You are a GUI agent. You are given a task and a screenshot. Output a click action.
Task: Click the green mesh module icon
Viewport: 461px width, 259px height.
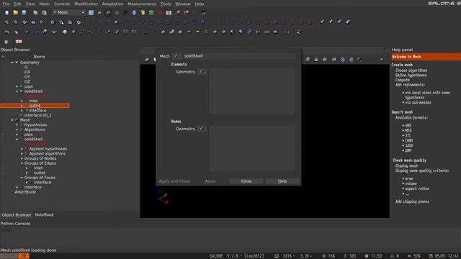tap(151, 13)
